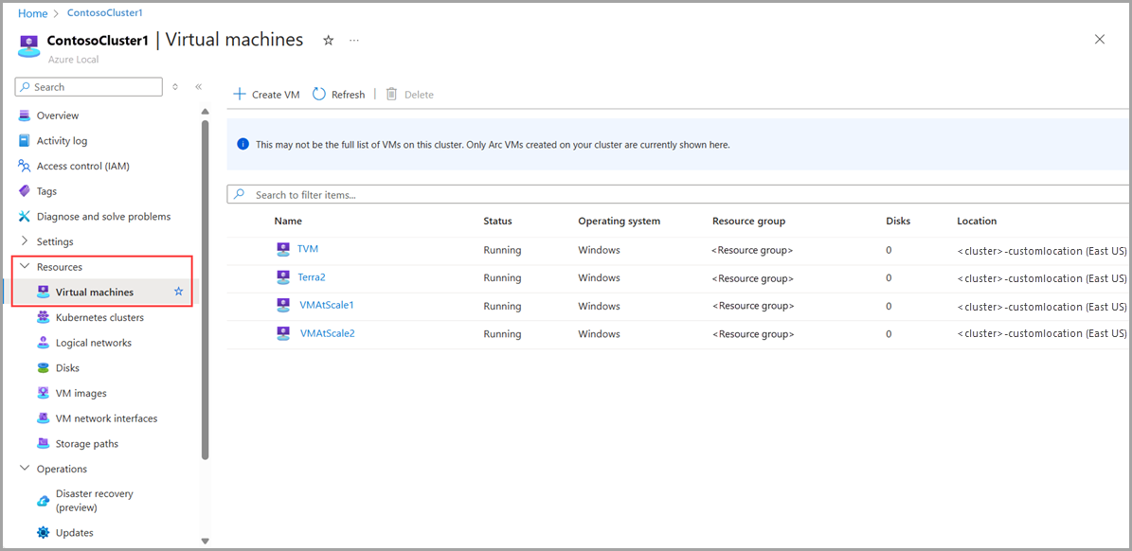Screen dimensions: 1132x551
Task: Favorite the page with the star icon
Action: click(328, 41)
